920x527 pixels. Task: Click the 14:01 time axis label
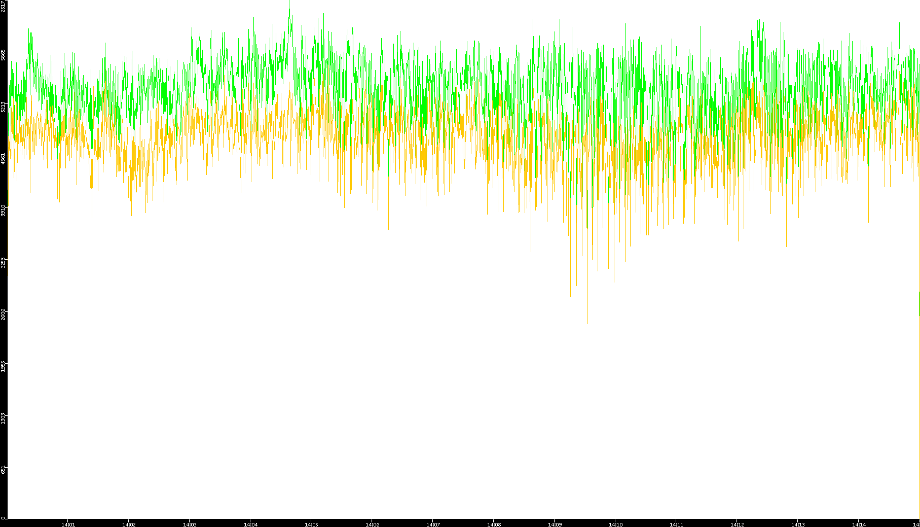pyautogui.click(x=68, y=524)
